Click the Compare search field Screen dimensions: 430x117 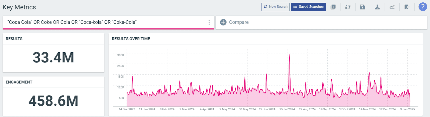(322, 22)
